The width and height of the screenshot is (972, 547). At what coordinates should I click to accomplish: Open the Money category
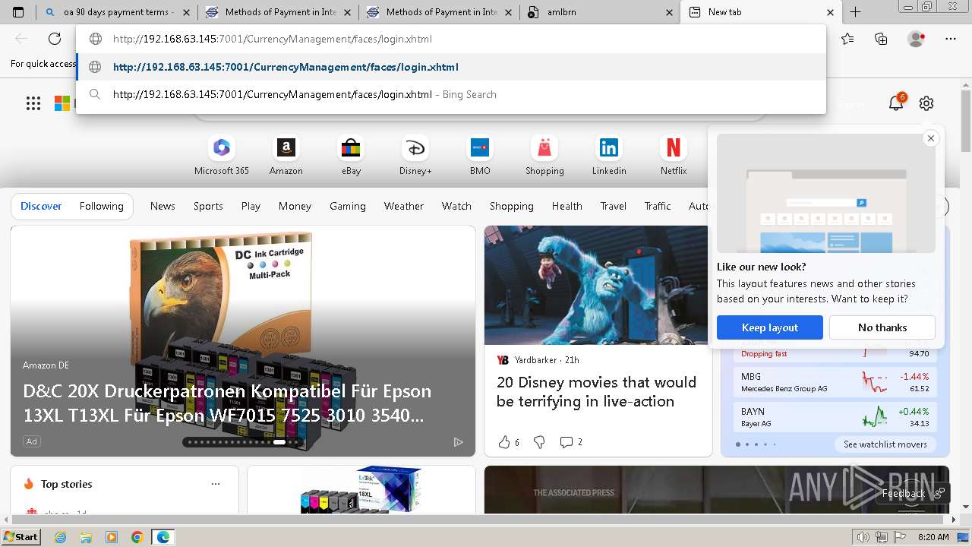(295, 206)
